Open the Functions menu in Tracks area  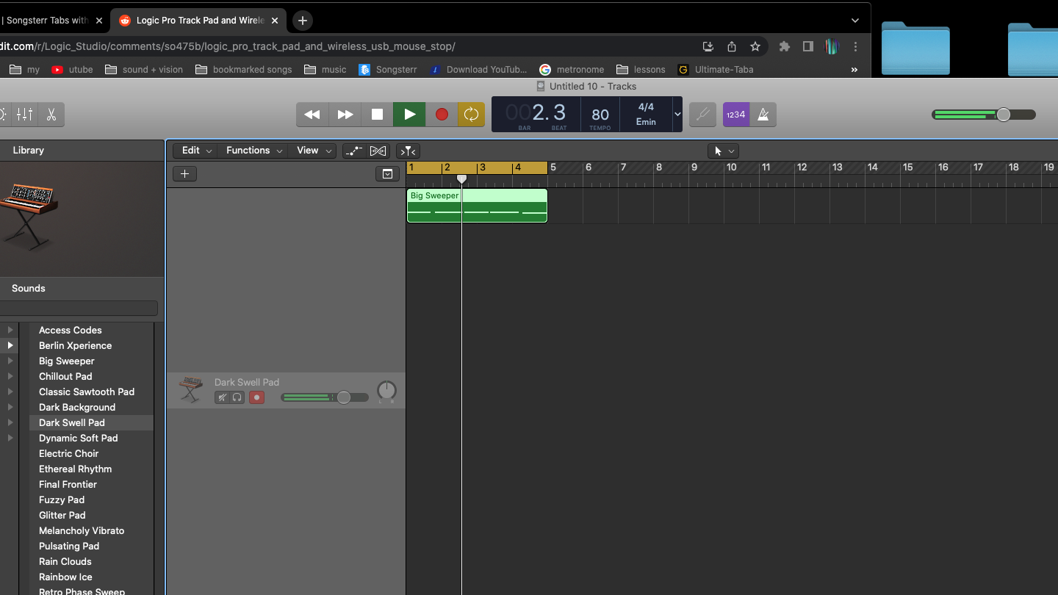(253, 151)
